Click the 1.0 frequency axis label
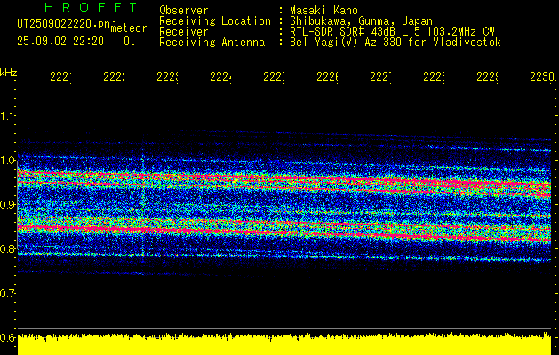Screen dimensions: 559x355 7,161
